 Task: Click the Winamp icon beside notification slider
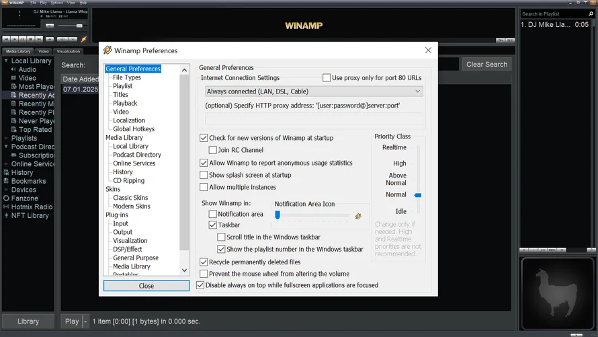coord(358,217)
